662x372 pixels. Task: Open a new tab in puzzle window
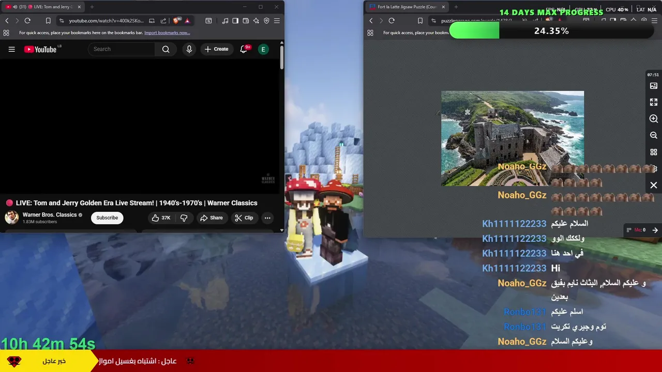click(x=456, y=7)
